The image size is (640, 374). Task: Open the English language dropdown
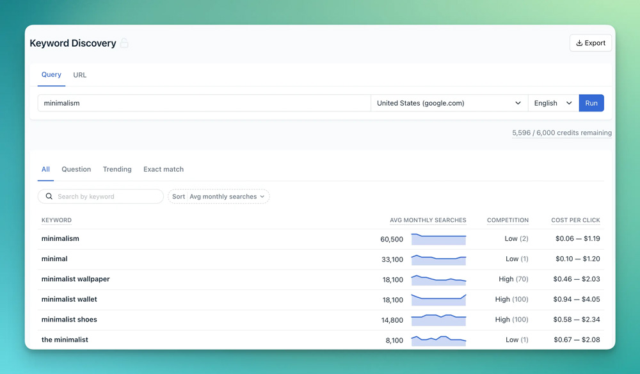(553, 103)
